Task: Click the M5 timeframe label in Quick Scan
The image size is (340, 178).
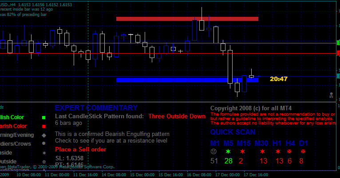Action: point(228,143)
